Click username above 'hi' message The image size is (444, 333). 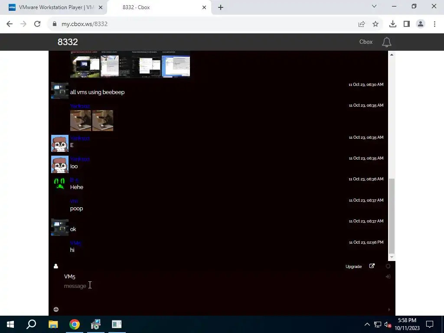(x=75, y=243)
